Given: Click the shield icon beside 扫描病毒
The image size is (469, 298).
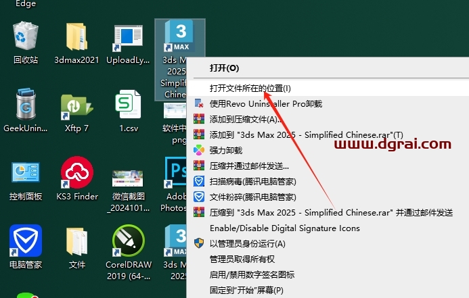Looking at the screenshot, I should click(199, 181).
